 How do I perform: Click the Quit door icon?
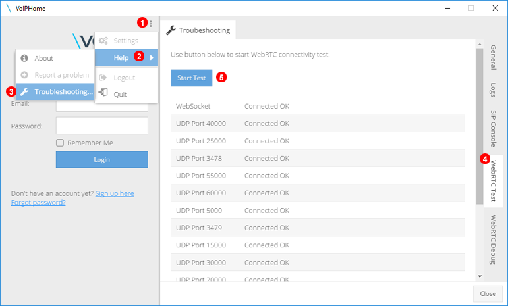[103, 93]
